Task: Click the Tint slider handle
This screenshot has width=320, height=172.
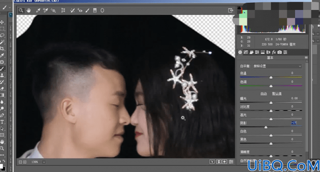Action: (271, 86)
